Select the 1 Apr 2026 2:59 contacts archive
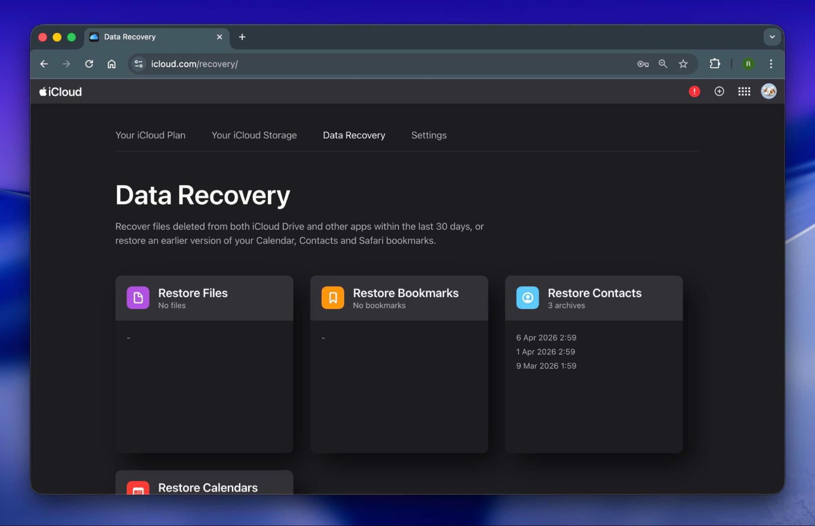Image resolution: width=815 pixels, height=526 pixels. coord(546,352)
